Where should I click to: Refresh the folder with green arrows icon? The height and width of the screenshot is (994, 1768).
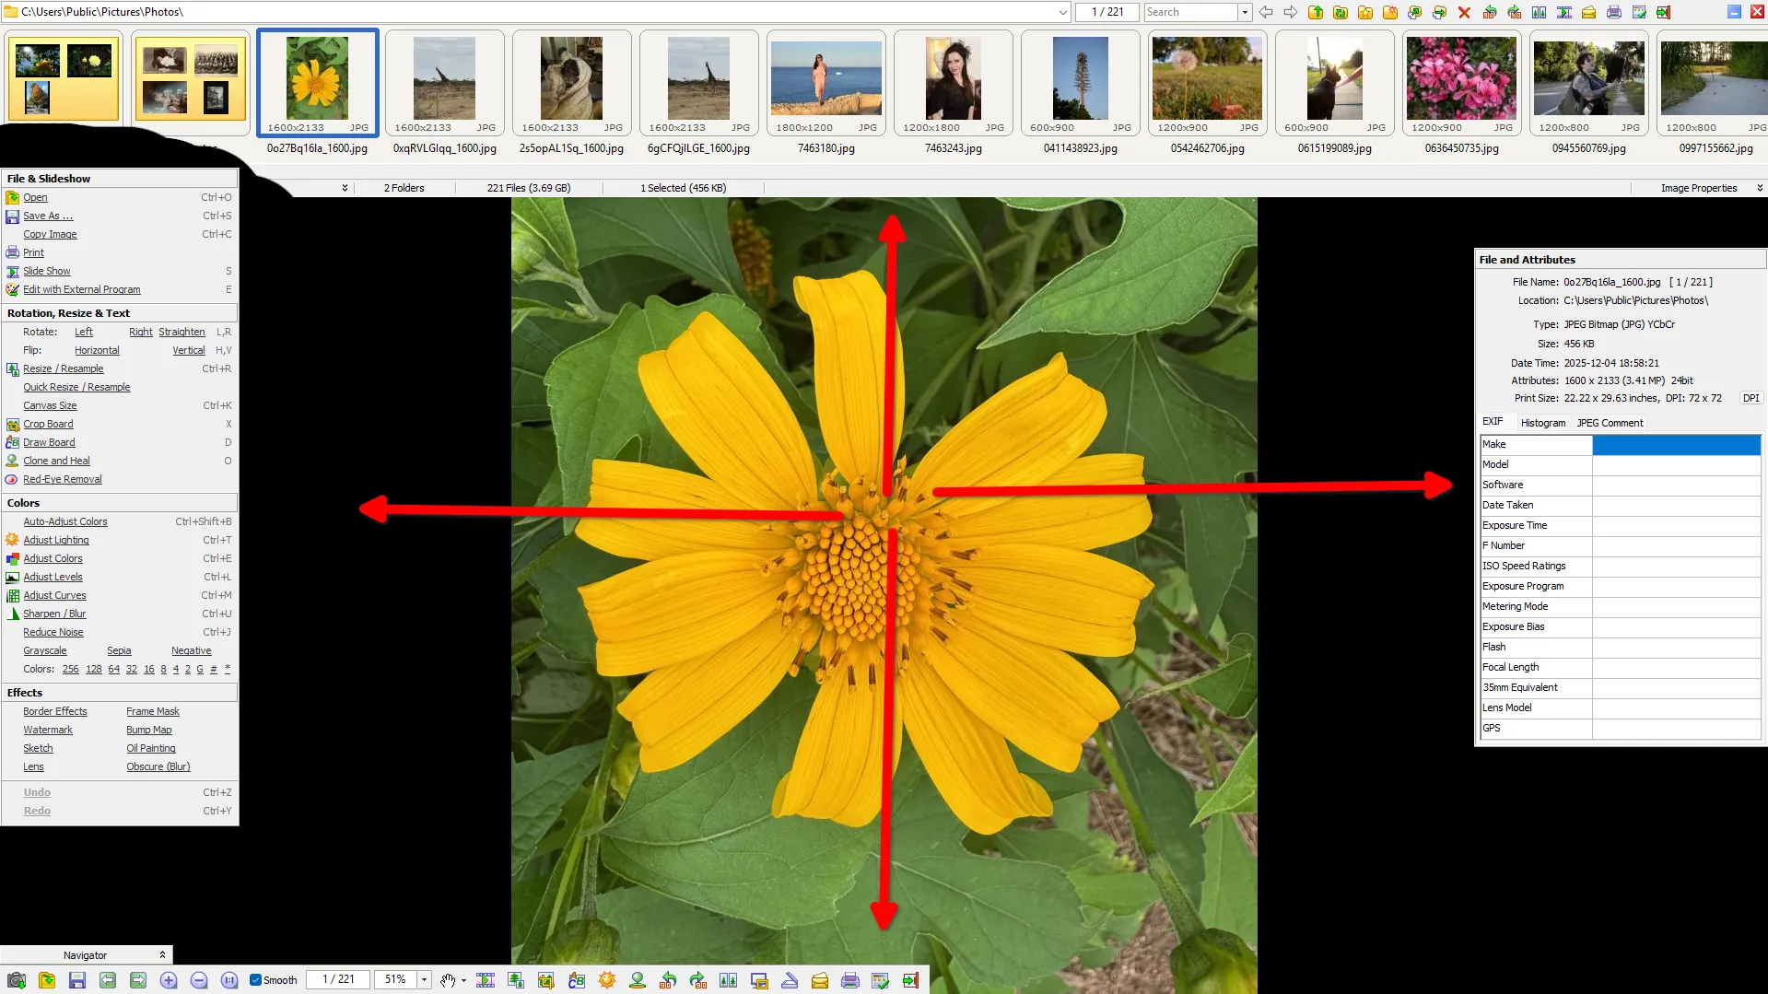(1341, 12)
